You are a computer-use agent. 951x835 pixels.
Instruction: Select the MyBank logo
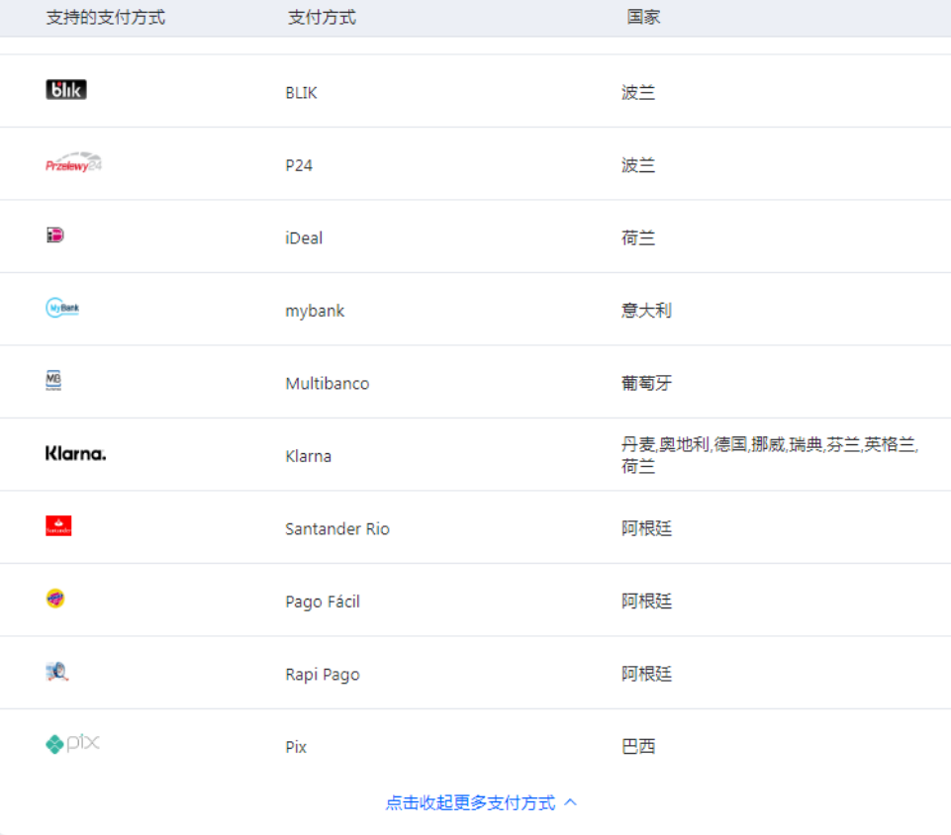61,308
